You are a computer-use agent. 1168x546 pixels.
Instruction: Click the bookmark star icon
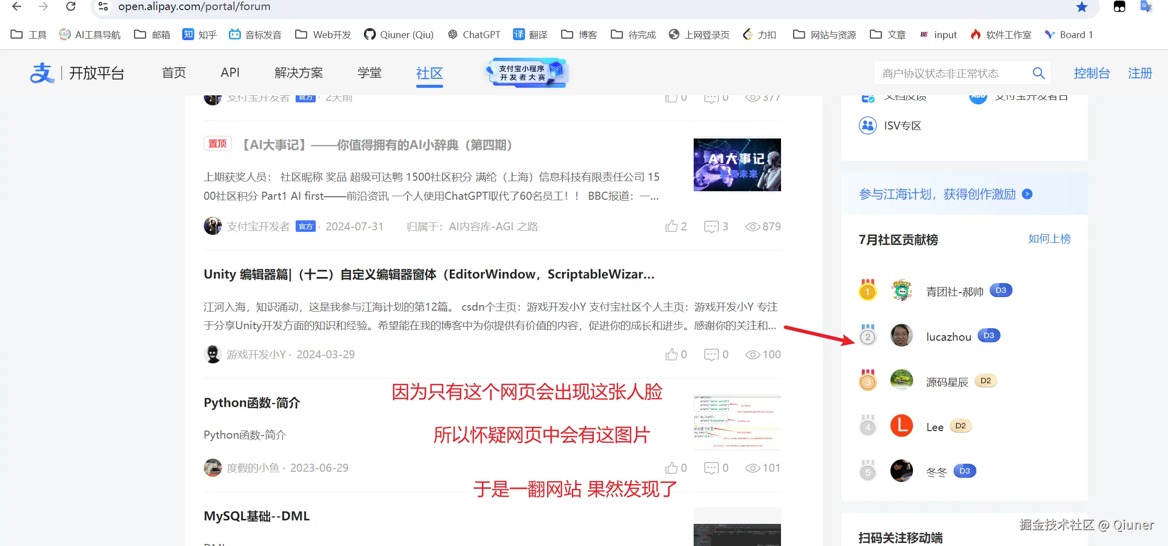tap(1082, 7)
